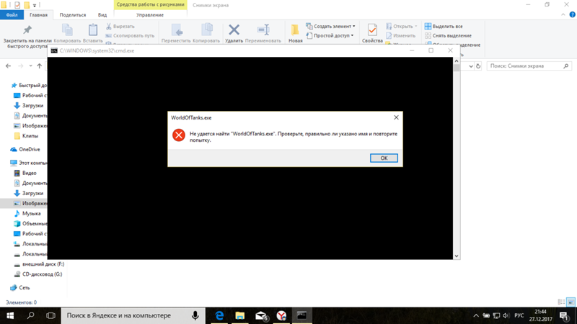Select Быстрый доступ in the navigation pane
Screen dimensions: 577x324
pyautogui.click(x=29, y=85)
